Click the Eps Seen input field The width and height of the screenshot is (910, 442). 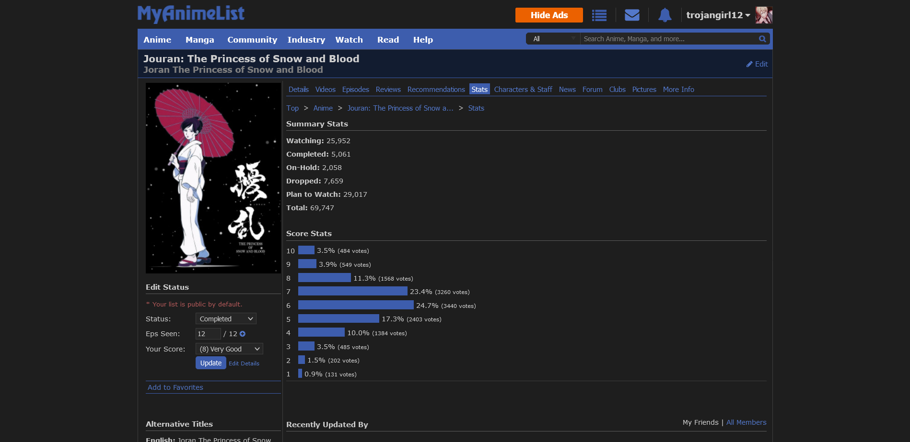pyautogui.click(x=208, y=334)
